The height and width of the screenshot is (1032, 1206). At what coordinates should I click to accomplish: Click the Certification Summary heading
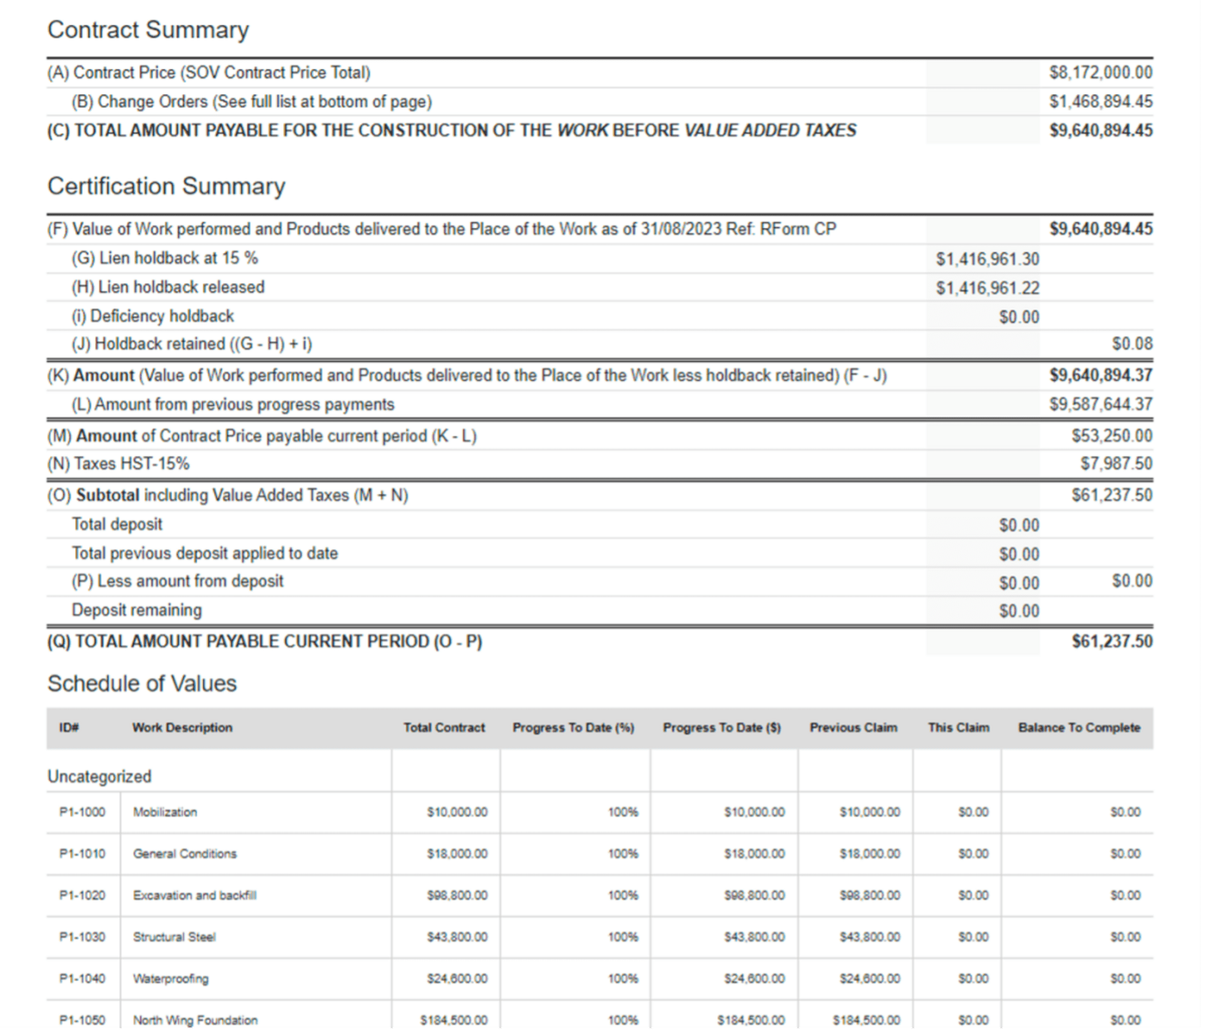pyautogui.click(x=167, y=186)
